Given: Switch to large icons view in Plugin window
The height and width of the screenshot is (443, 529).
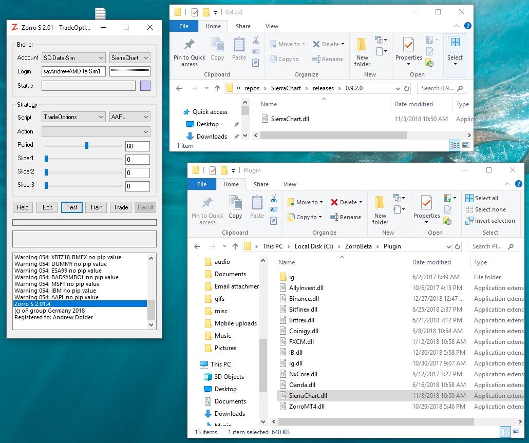Looking at the screenshot, I should coord(517,432).
